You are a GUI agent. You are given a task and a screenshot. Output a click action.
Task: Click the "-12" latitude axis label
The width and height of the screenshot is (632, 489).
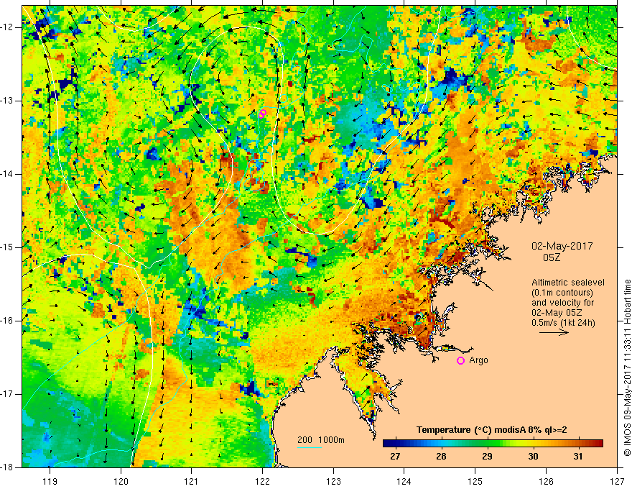[x=8, y=27]
